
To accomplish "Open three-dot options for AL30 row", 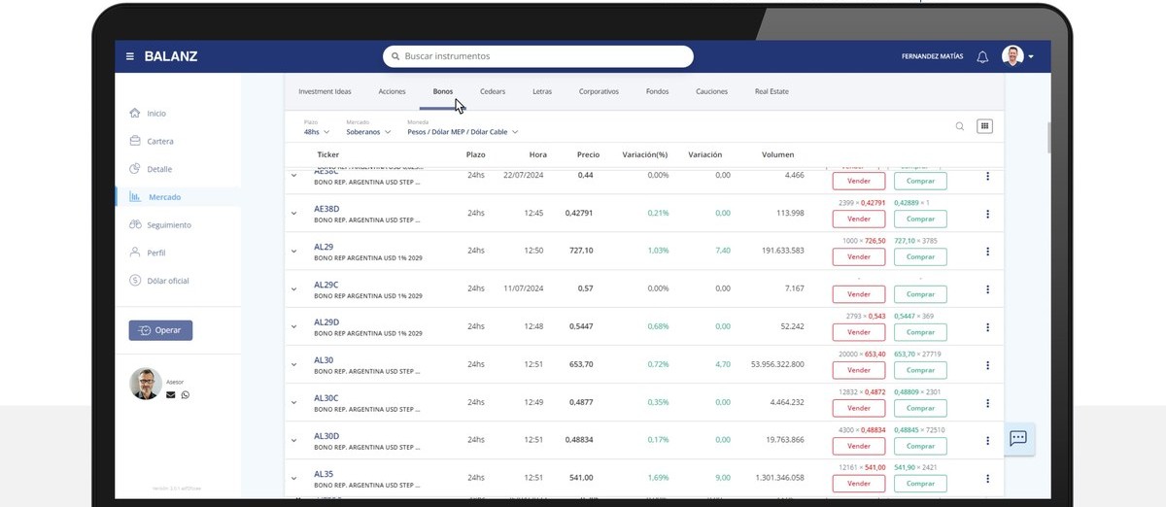I will pos(987,365).
